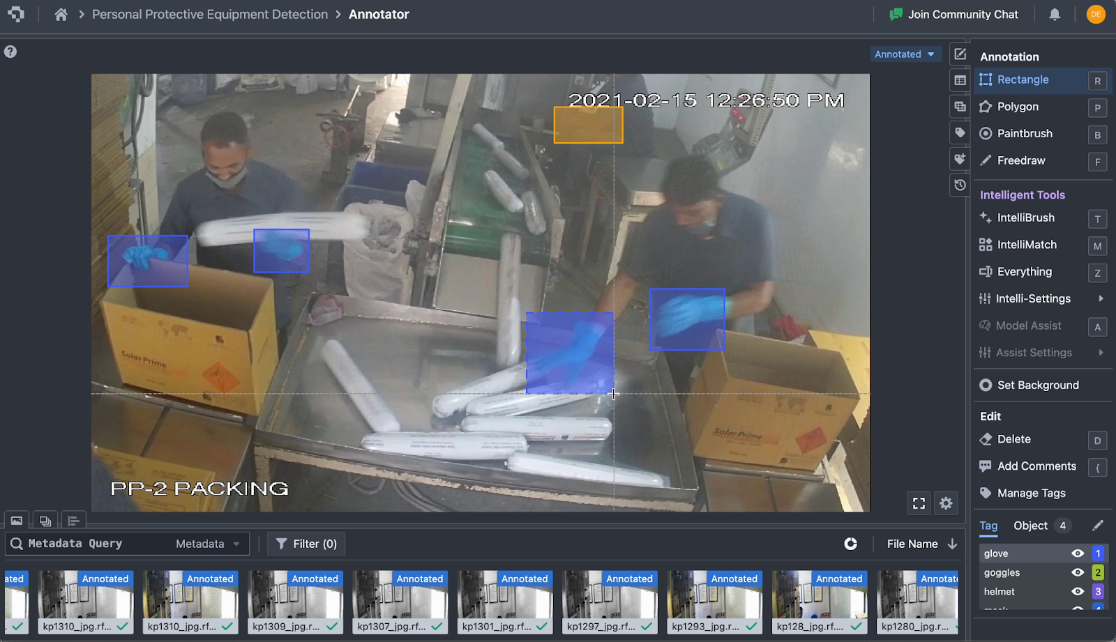This screenshot has height=642, width=1116.
Task: Select the IntelliBrush intelligent tool
Action: click(x=1026, y=217)
